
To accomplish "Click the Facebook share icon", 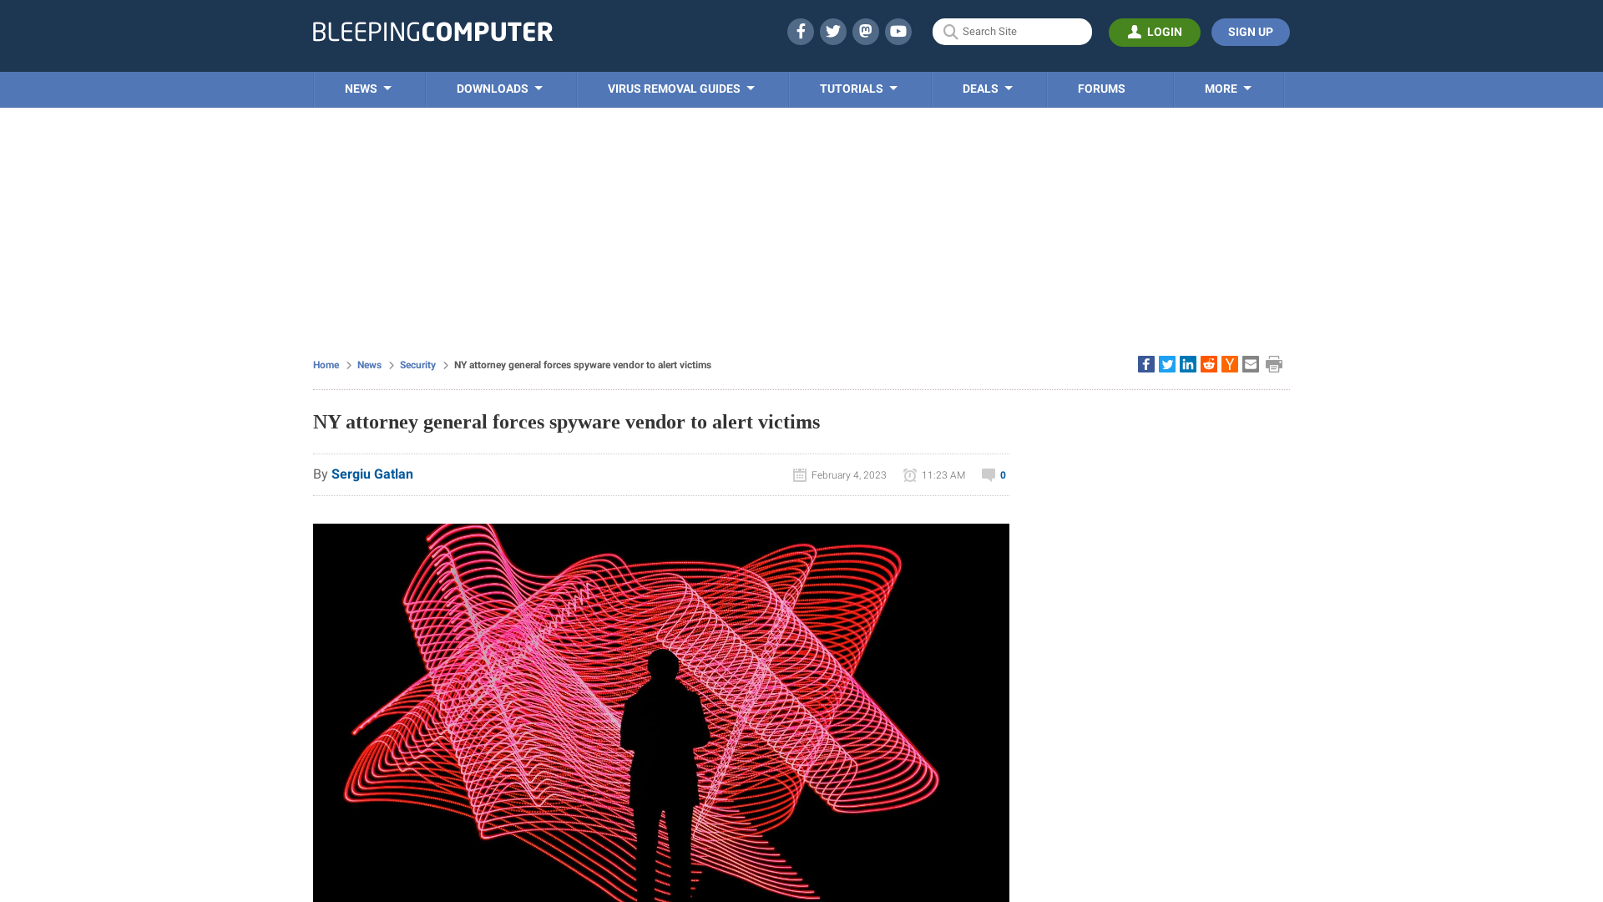I will click(x=1146, y=363).
